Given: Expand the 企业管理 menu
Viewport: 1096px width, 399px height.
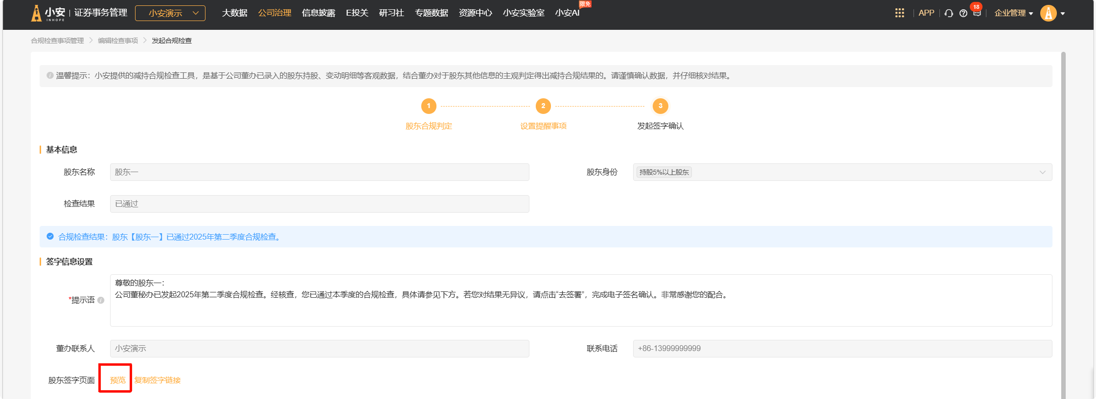Looking at the screenshot, I should point(1013,13).
